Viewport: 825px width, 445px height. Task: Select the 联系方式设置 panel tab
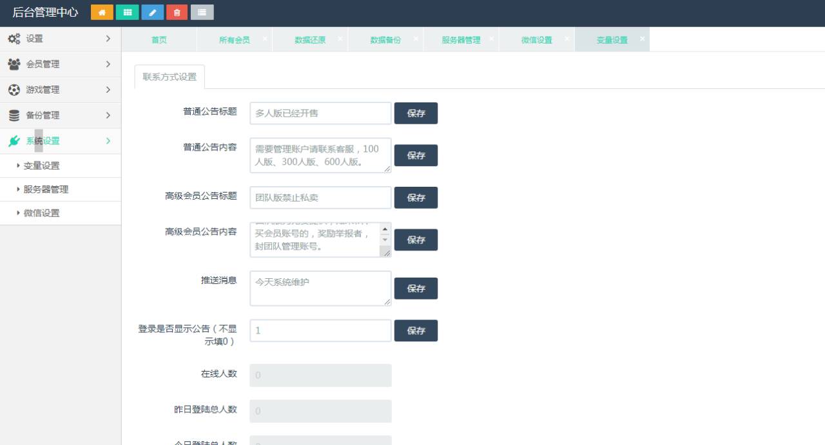(170, 77)
